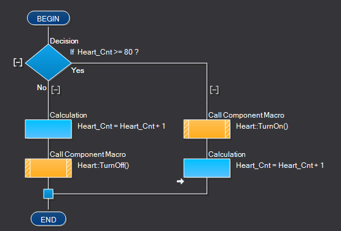Click the 'Heart::TurnOn()' label text

coord(262,126)
